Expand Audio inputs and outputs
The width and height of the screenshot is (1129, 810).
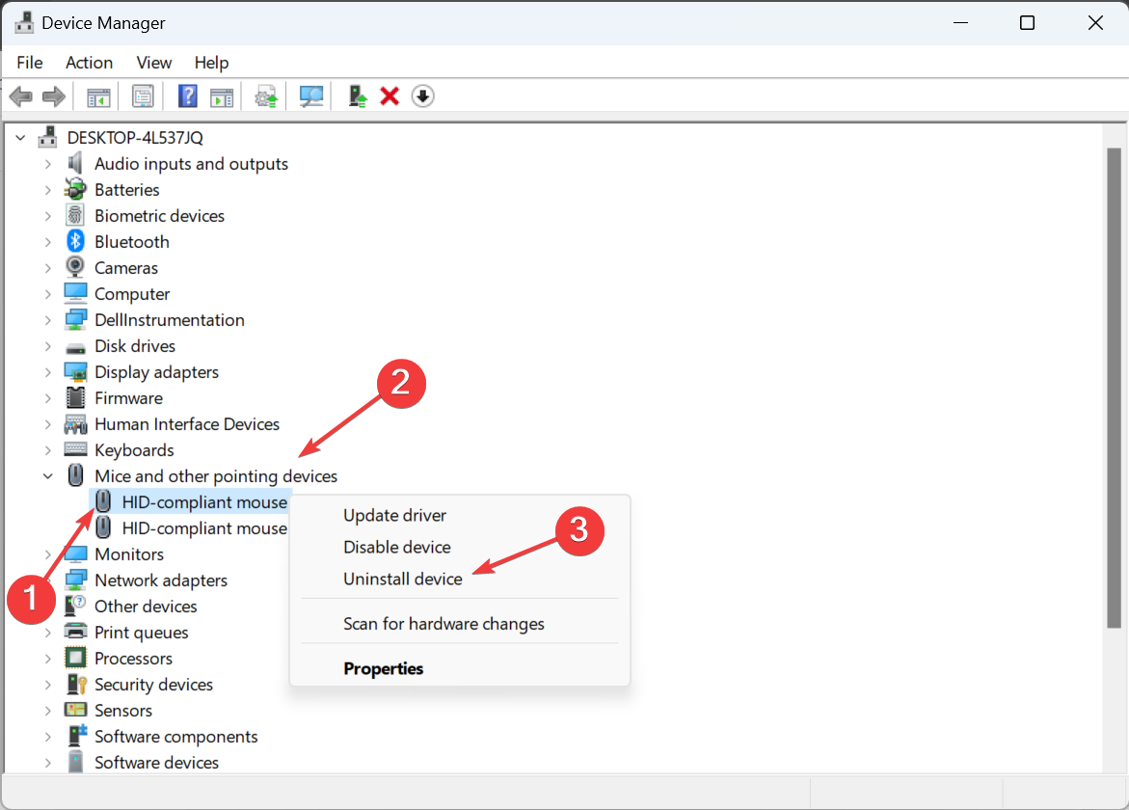47,164
